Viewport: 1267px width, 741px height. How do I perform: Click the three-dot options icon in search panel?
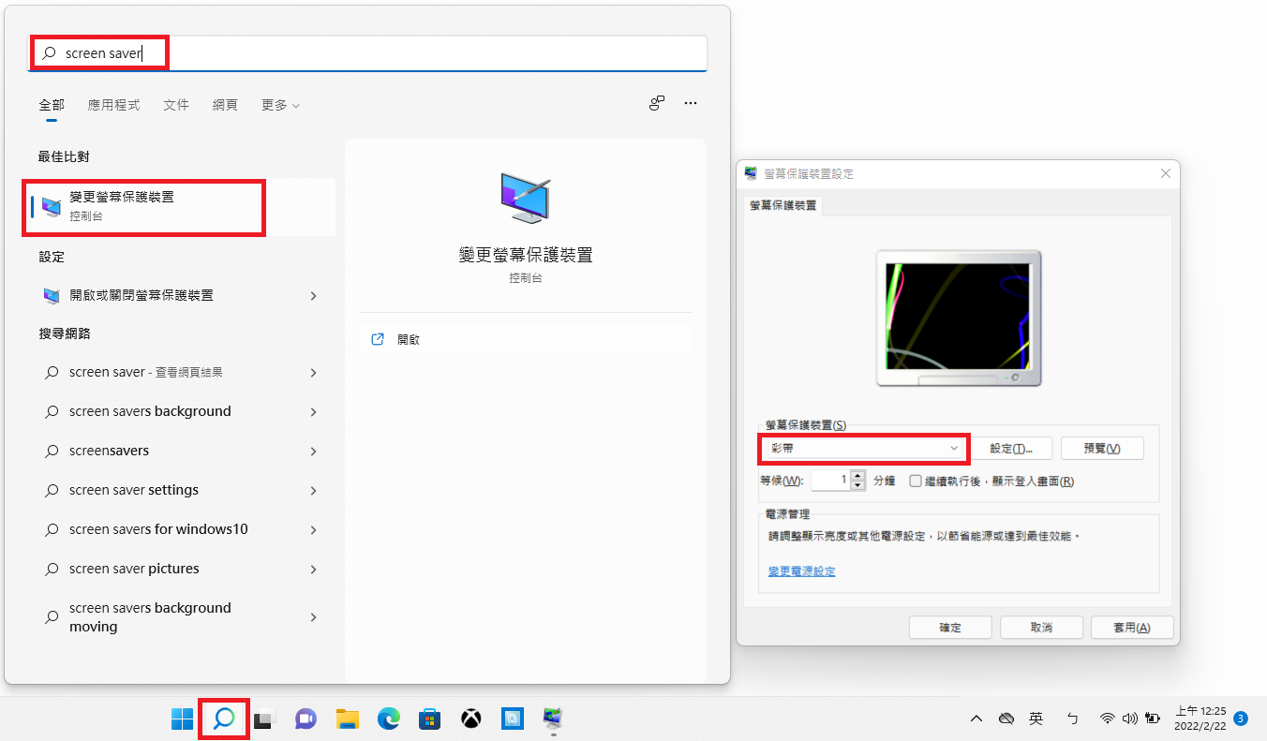[691, 104]
